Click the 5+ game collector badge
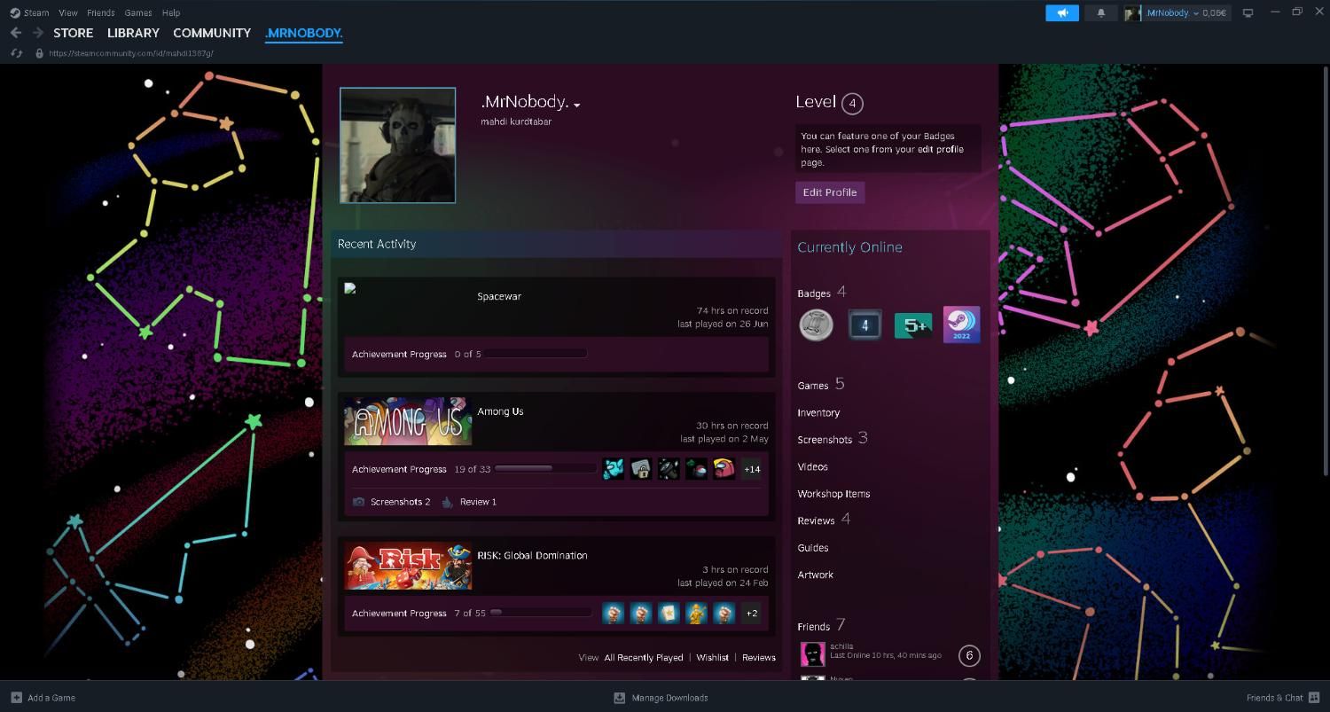1330x712 pixels. (x=913, y=325)
